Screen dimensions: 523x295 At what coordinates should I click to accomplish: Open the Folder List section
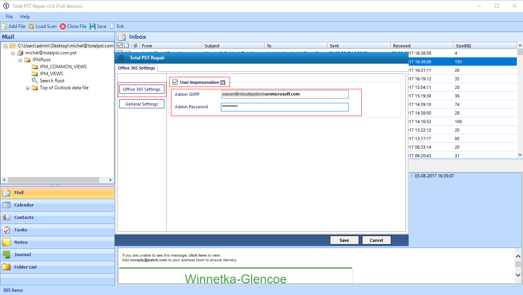(57, 267)
